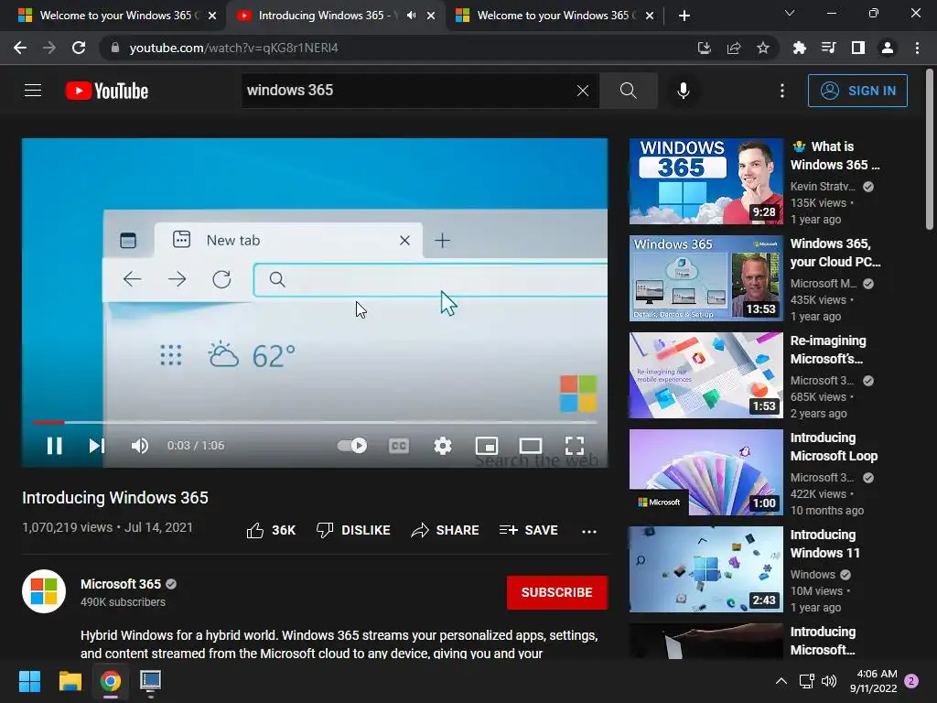Open the 'What is Windows 365' thumbnail
Image resolution: width=937 pixels, height=703 pixels.
705,181
